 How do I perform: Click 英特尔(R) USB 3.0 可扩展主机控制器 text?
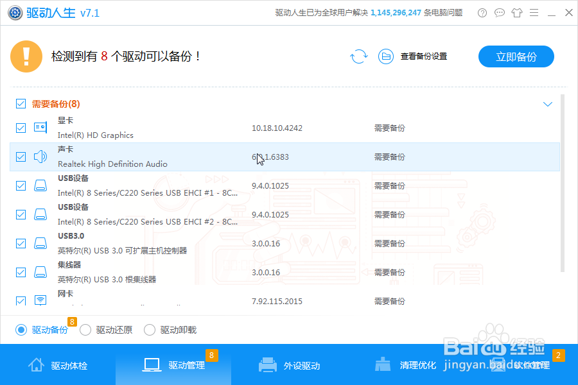[123, 250]
